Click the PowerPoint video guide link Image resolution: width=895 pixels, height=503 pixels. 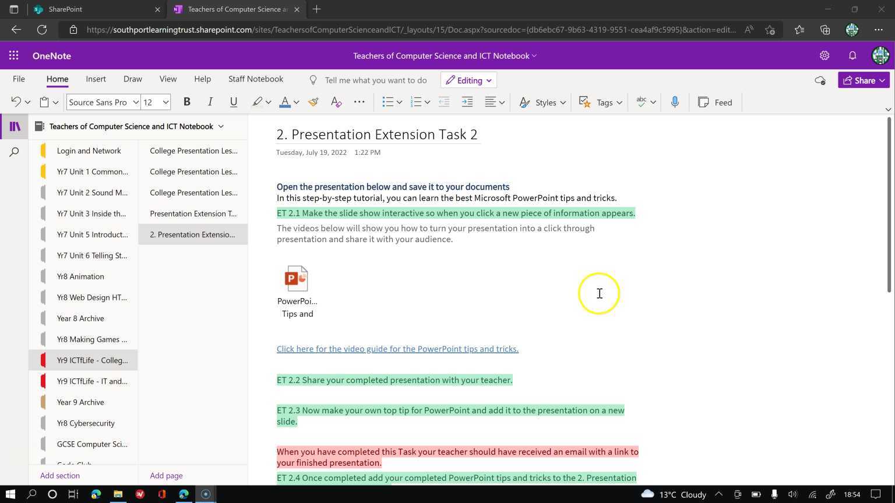tap(397, 349)
